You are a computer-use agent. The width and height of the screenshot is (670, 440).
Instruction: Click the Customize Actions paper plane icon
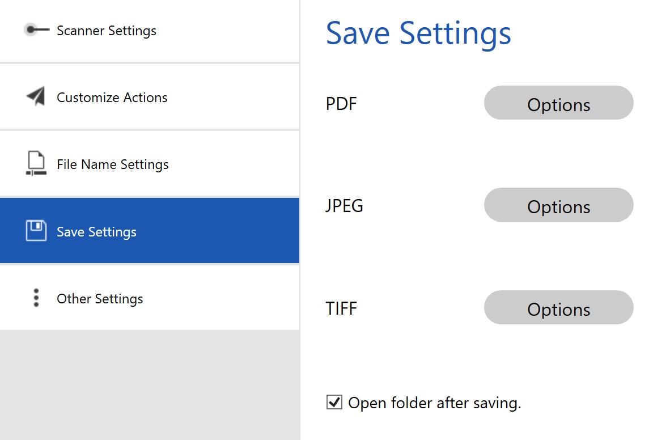36,96
